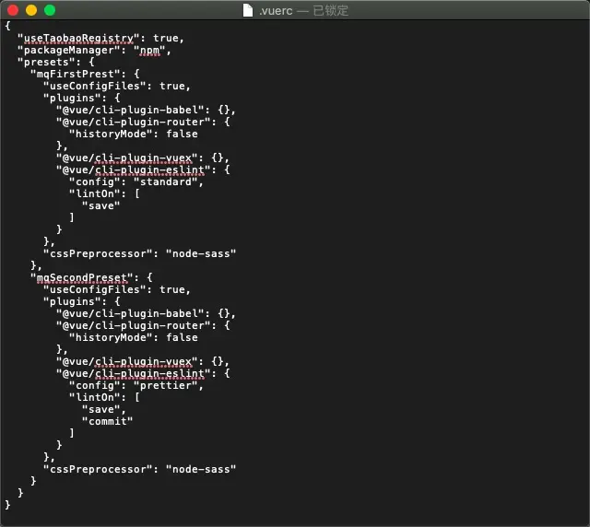
Task: Click first "node-sass" value
Action: tap(201, 254)
